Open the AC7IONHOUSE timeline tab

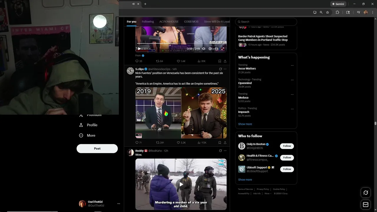tap(169, 21)
